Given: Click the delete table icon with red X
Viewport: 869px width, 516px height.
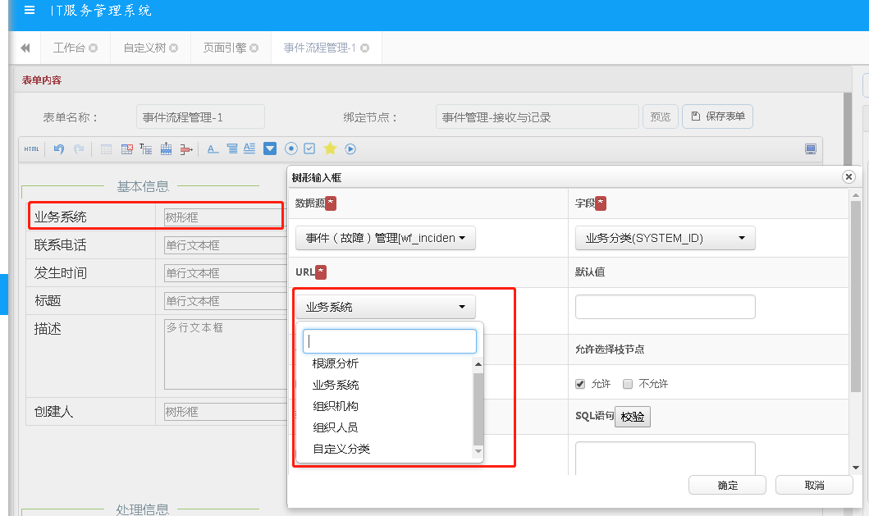Looking at the screenshot, I should tap(126, 148).
